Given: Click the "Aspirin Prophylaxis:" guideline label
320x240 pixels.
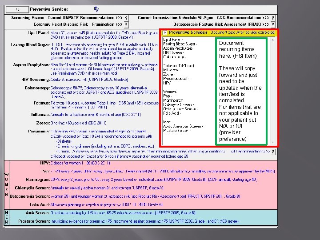Looking at the screenshot, I should [x=32, y=65].
